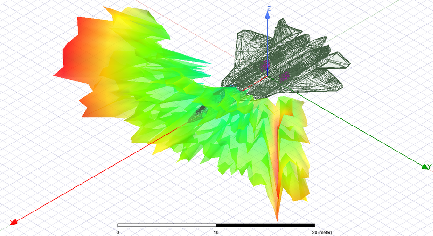Click the black segment of the scale bar

(265, 225)
